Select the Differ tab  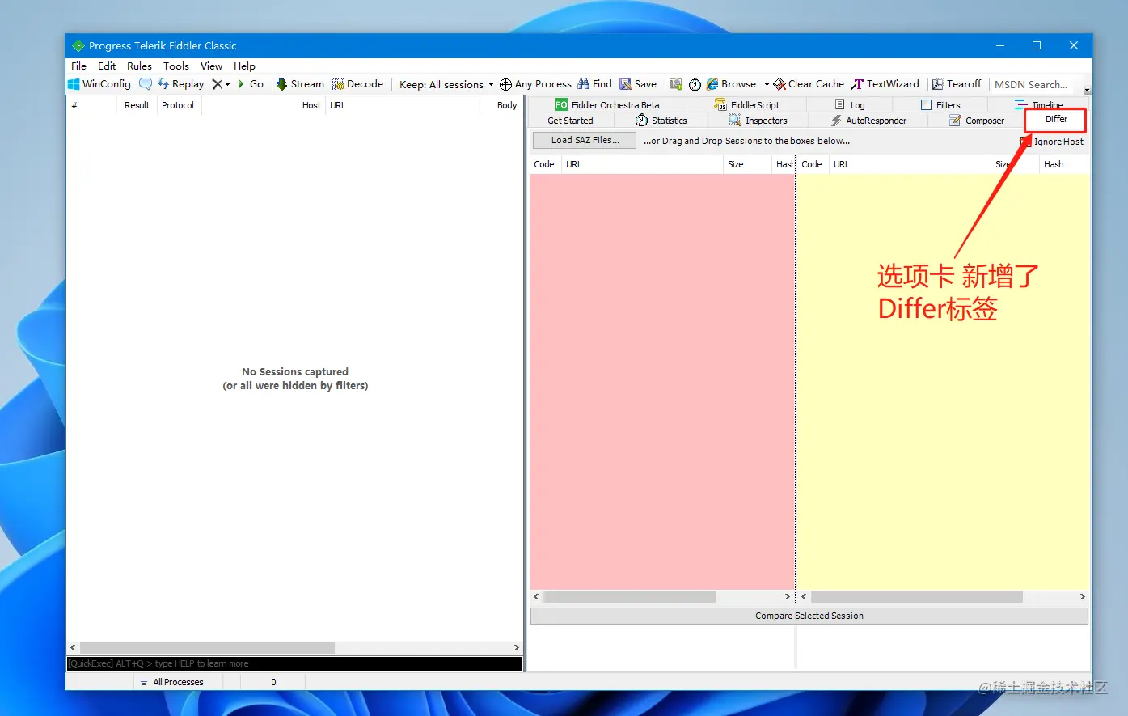tap(1056, 119)
